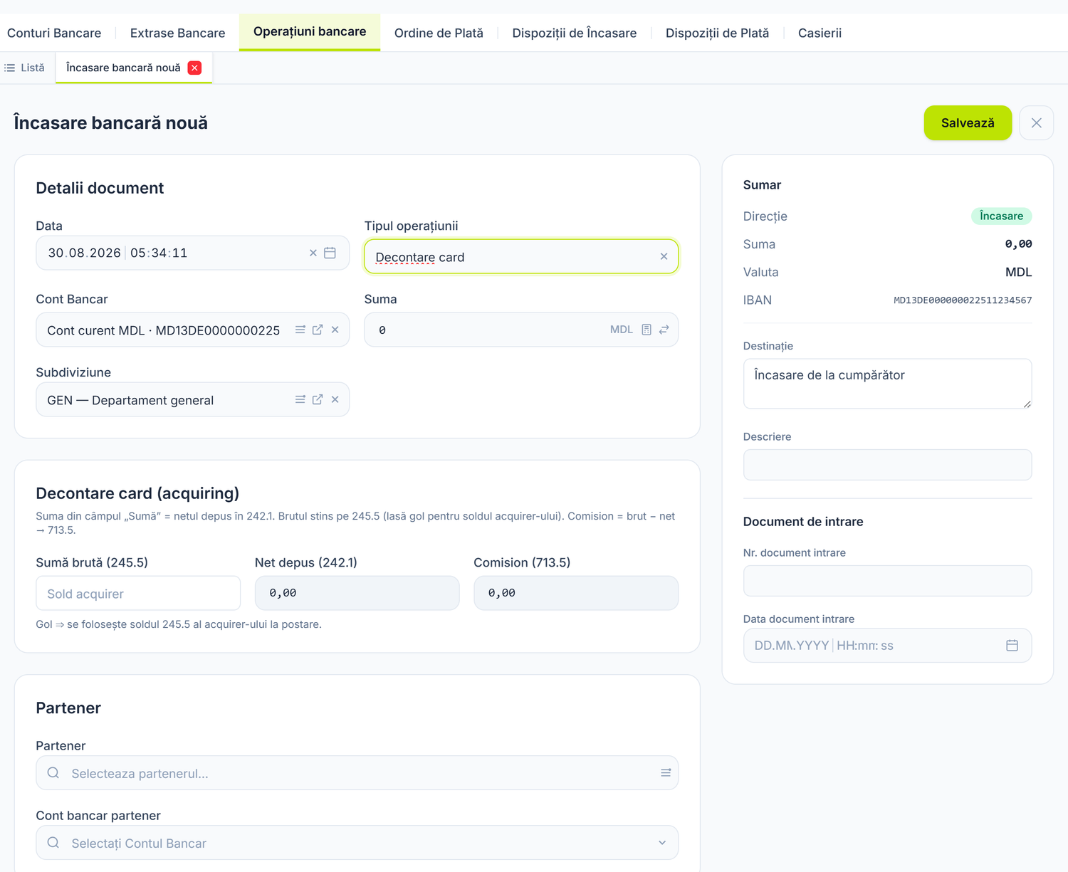The image size is (1068, 872).
Task: Expand Cont bancar partener dropdown
Action: click(x=662, y=843)
